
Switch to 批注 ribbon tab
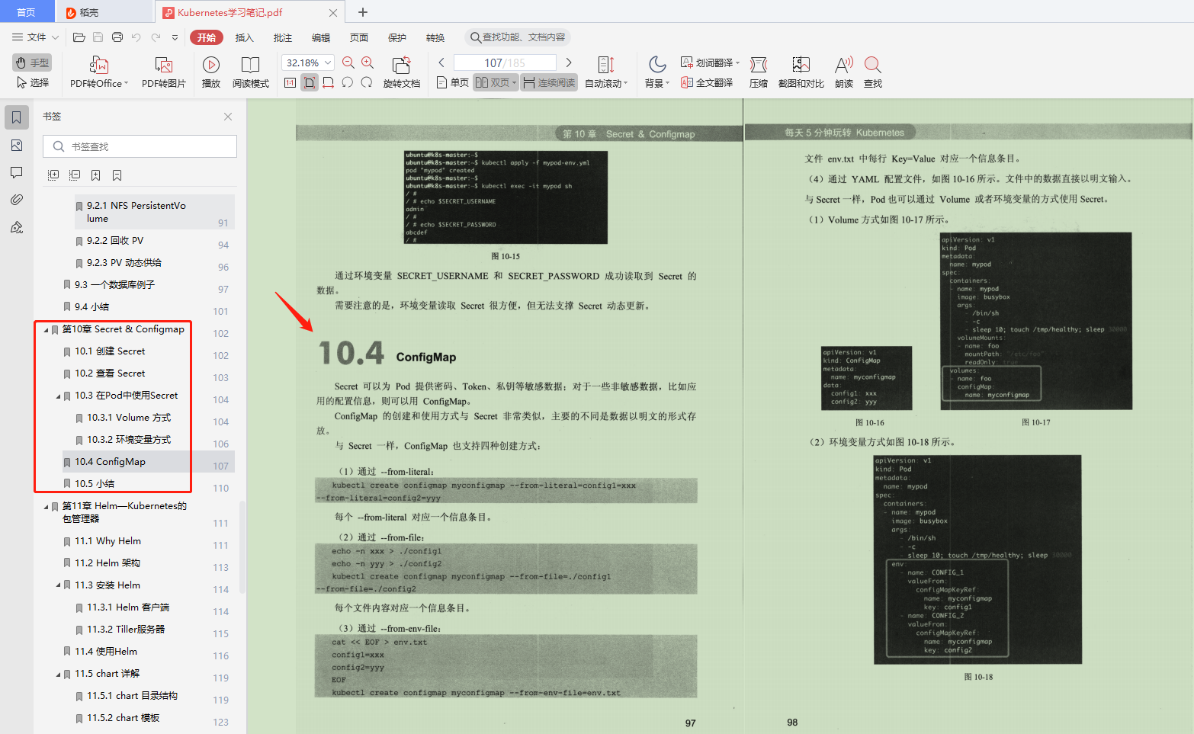[283, 37]
